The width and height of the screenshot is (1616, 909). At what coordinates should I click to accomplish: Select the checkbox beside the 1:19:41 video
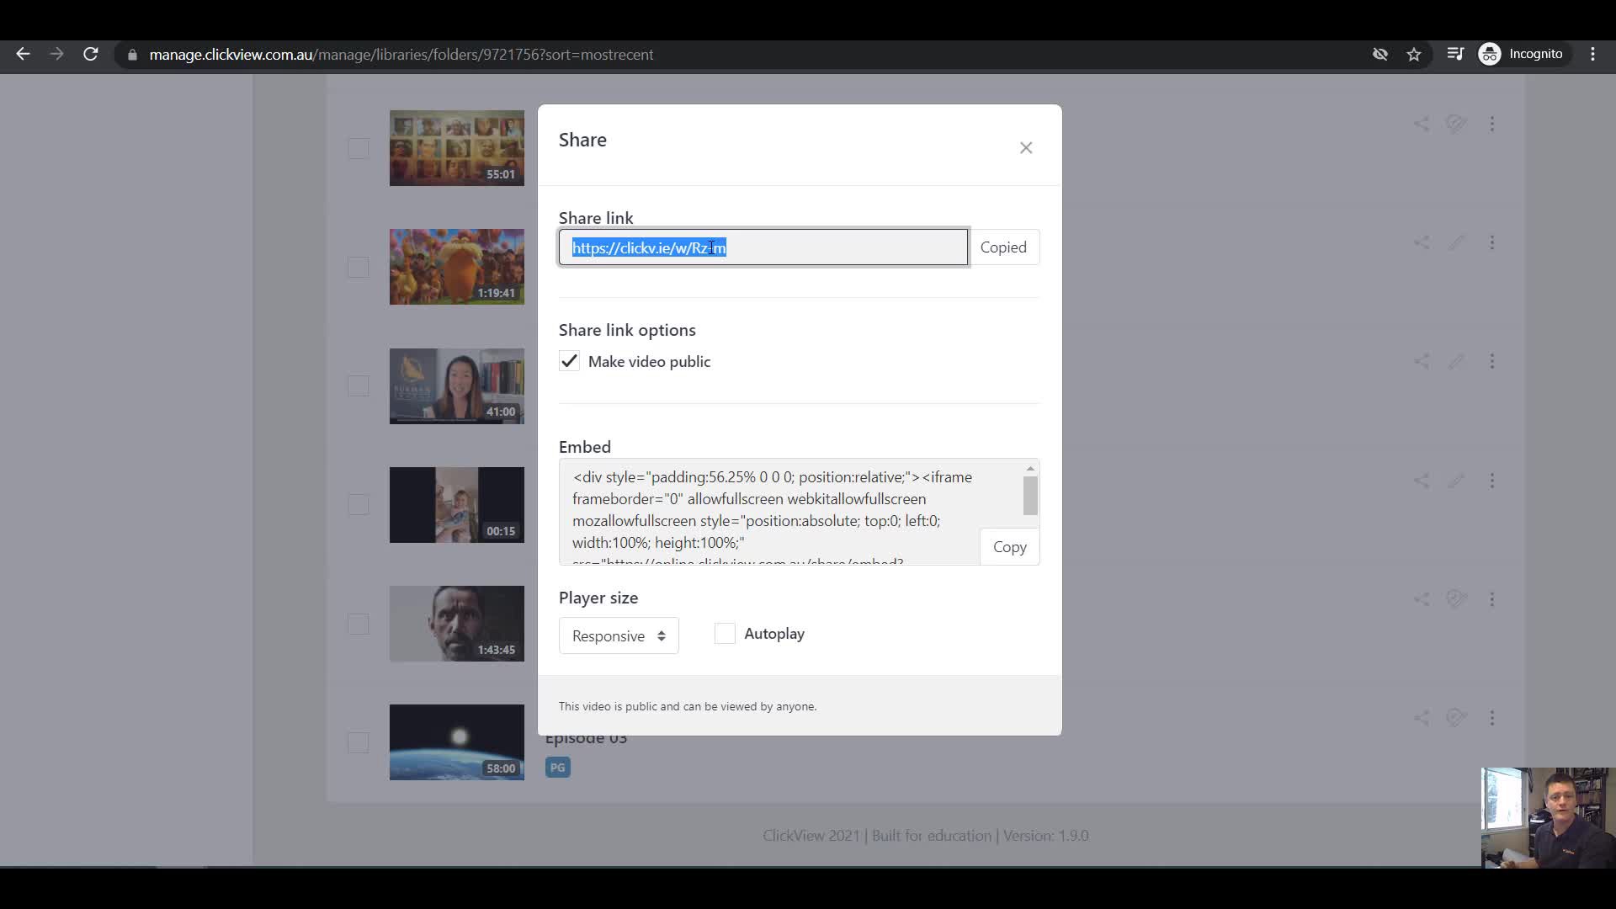(x=358, y=267)
